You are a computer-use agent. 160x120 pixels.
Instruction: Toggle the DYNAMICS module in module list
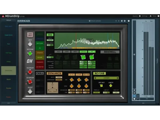click(x=40, y=53)
